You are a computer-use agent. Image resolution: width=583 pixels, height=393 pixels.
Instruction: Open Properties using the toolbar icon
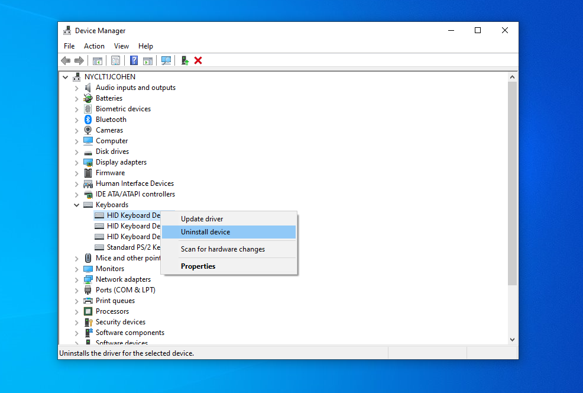click(115, 60)
